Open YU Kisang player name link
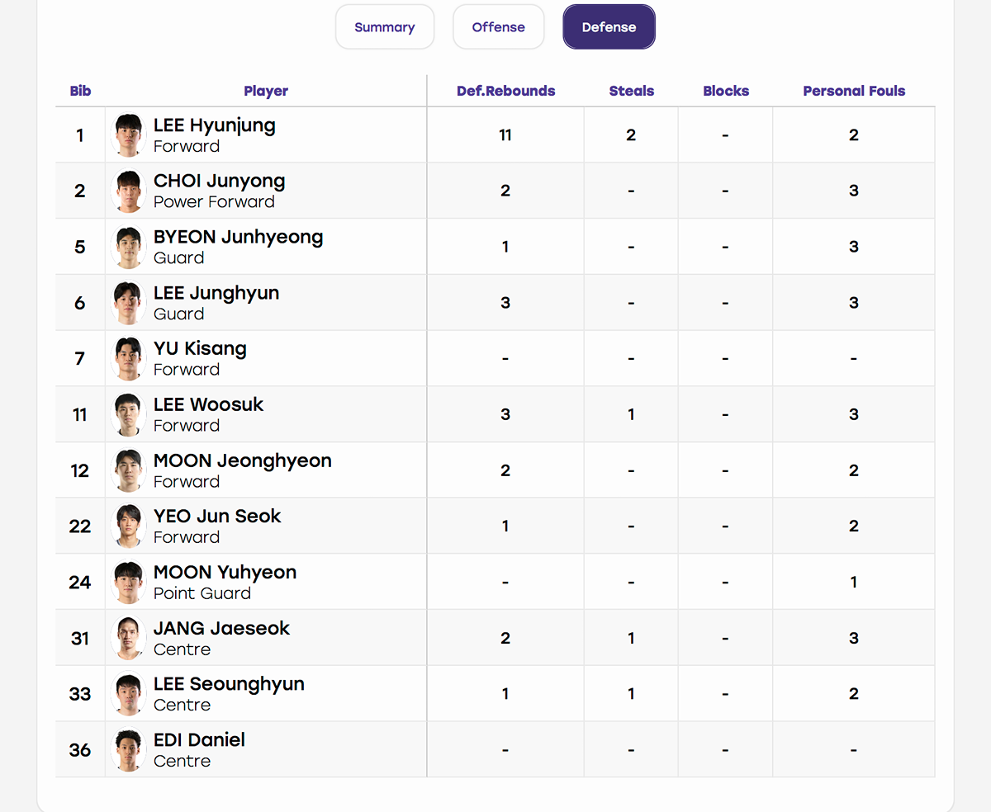The height and width of the screenshot is (812, 991). tap(200, 348)
